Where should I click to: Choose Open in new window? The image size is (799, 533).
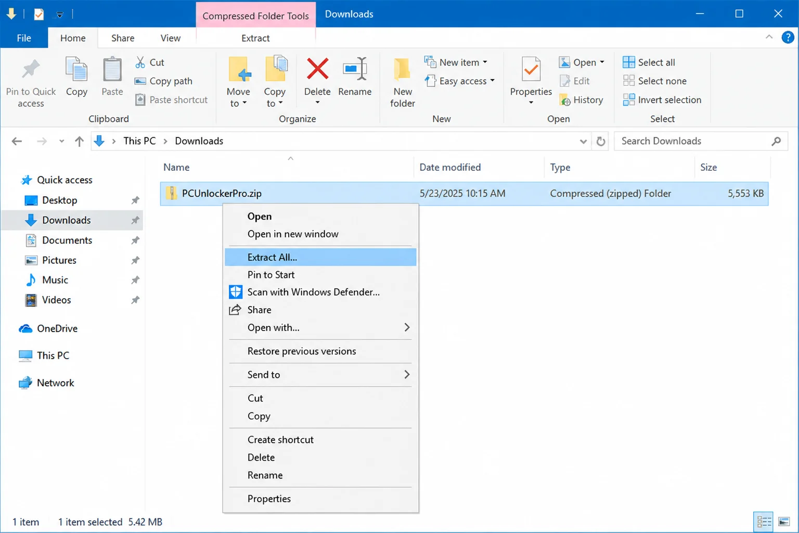pyautogui.click(x=320, y=234)
